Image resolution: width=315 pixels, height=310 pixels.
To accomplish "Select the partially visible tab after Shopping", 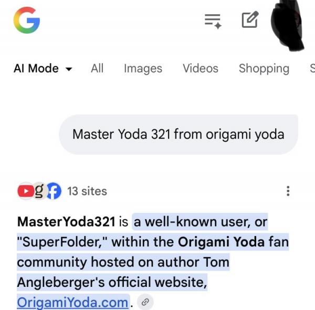I will tap(312, 68).
